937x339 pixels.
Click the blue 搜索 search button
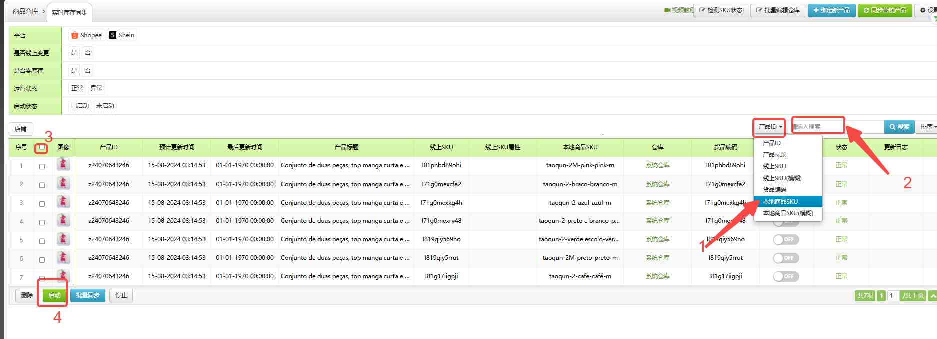[899, 127]
